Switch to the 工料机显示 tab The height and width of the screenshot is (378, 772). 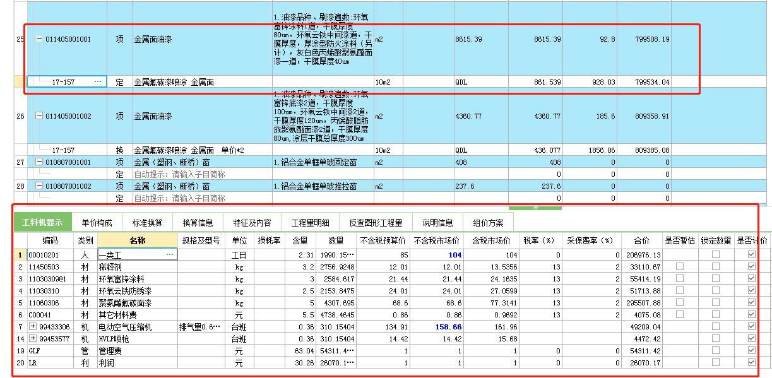[x=42, y=223]
